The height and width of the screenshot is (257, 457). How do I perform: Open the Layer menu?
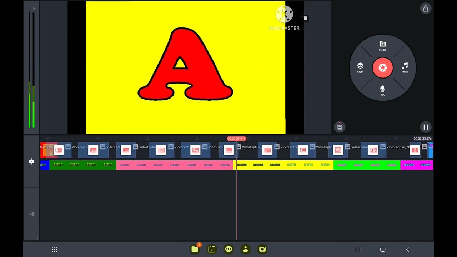coord(360,67)
